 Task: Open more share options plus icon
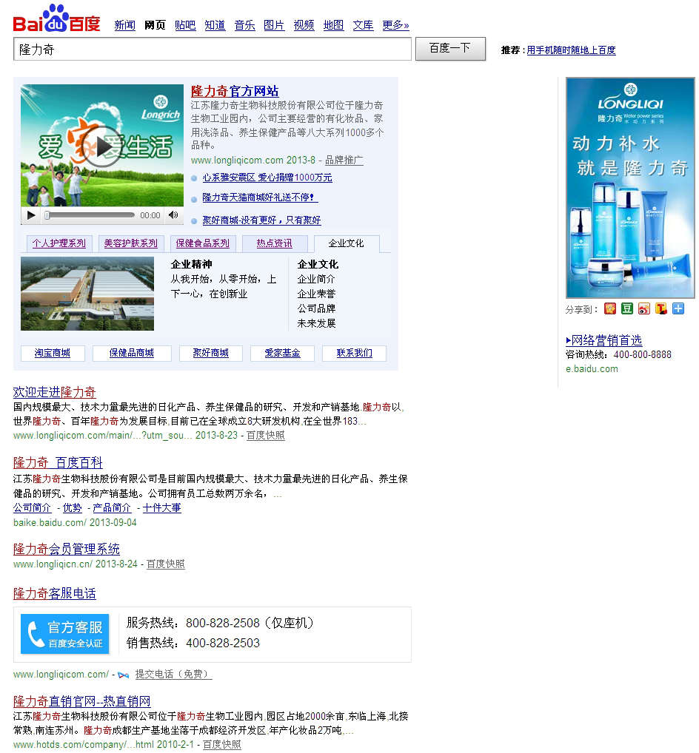(x=678, y=308)
